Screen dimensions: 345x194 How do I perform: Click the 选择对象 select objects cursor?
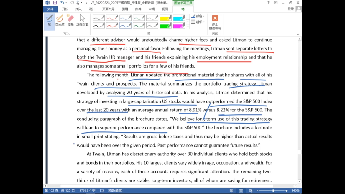pyautogui.click(x=82, y=21)
